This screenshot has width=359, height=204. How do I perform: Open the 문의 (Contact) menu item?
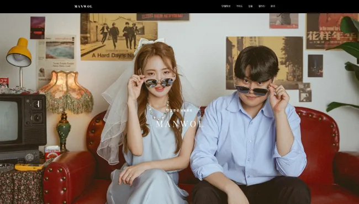point(273,6)
